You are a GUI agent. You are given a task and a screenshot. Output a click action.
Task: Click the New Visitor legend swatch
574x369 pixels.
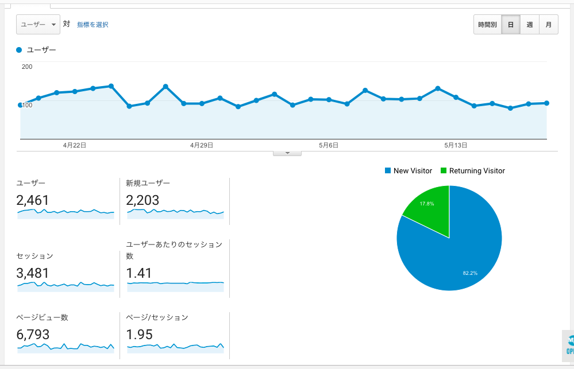click(x=388, y=170)
